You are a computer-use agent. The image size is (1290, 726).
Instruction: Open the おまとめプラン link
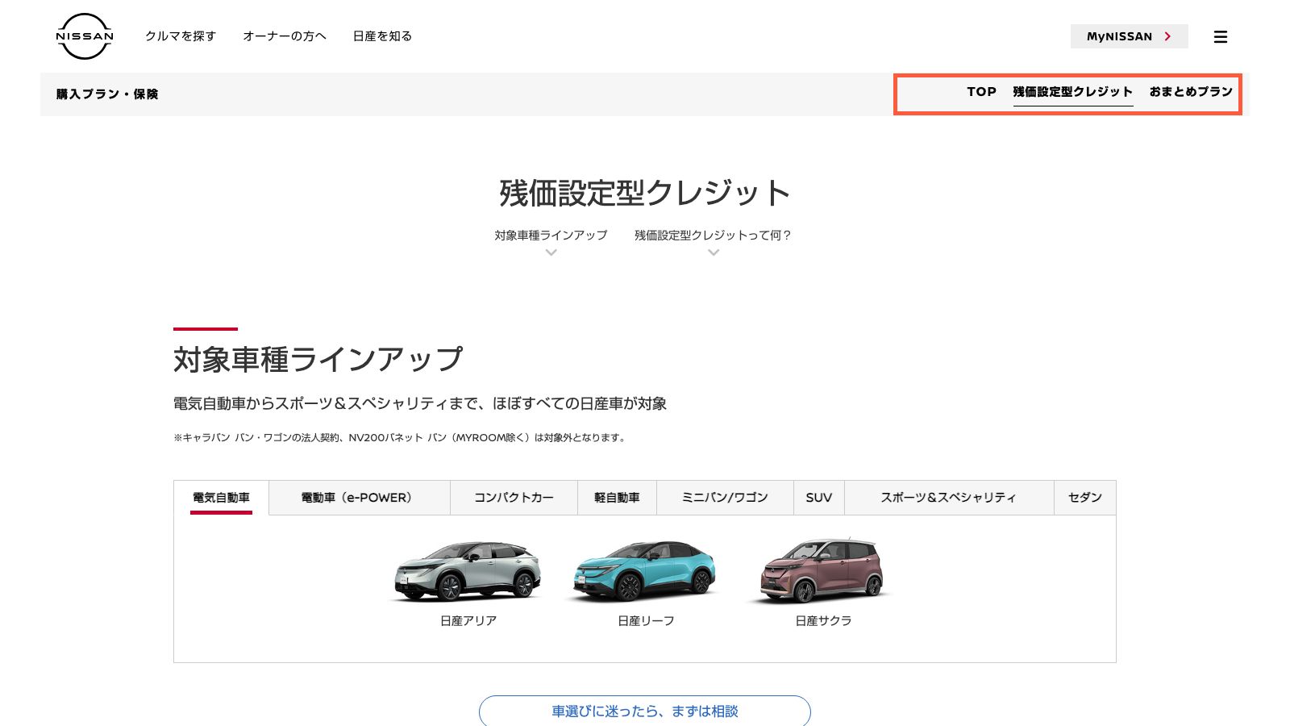click(1191, 92)
